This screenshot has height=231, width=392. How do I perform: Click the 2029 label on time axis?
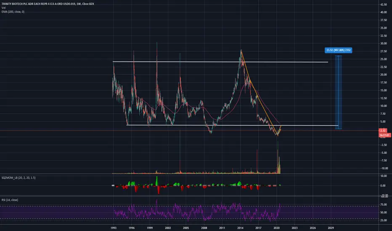331,228
